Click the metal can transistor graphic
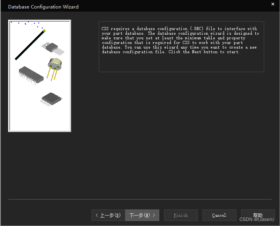280x226 pixels. (54, 63)
